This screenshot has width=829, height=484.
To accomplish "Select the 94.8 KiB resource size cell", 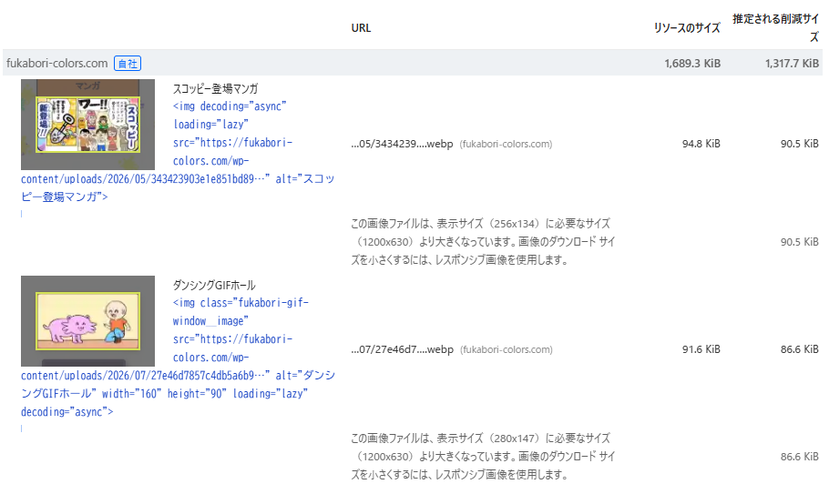I will tap(701, 144).
